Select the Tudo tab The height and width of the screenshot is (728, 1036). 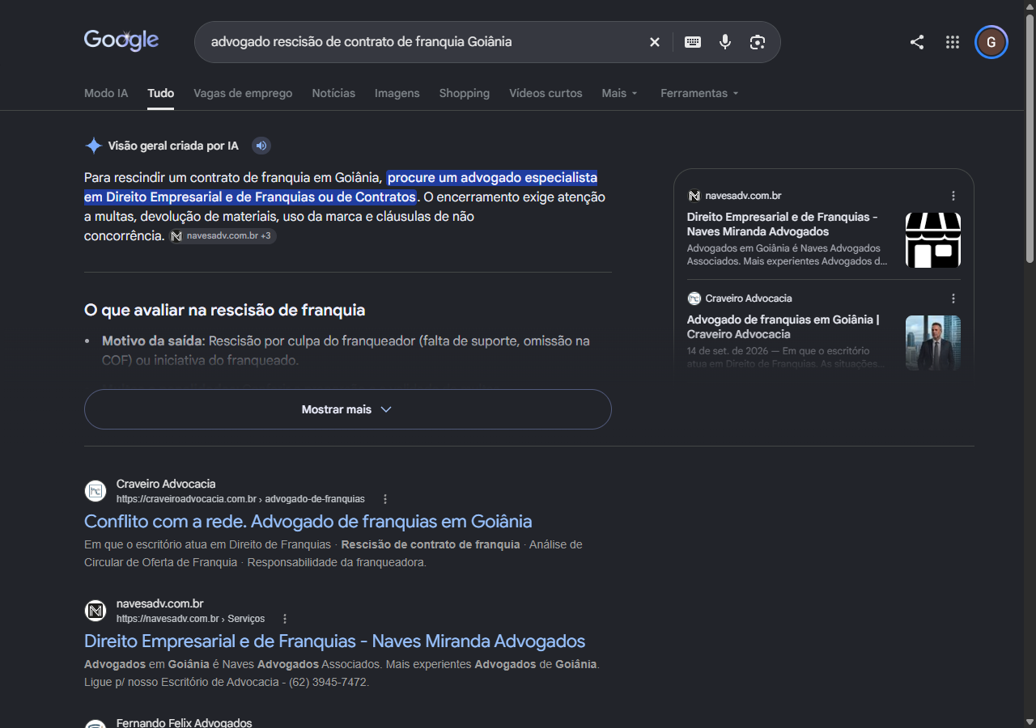tap(161, 93)
